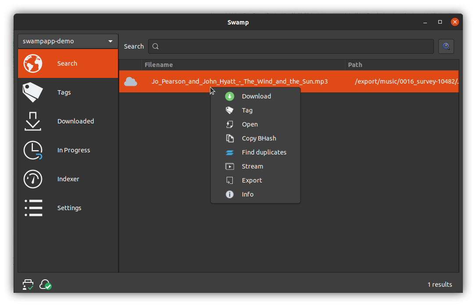Choose Stream from the context menu
The height and width of the screenshot is (306, 476).
coord(256,166)
